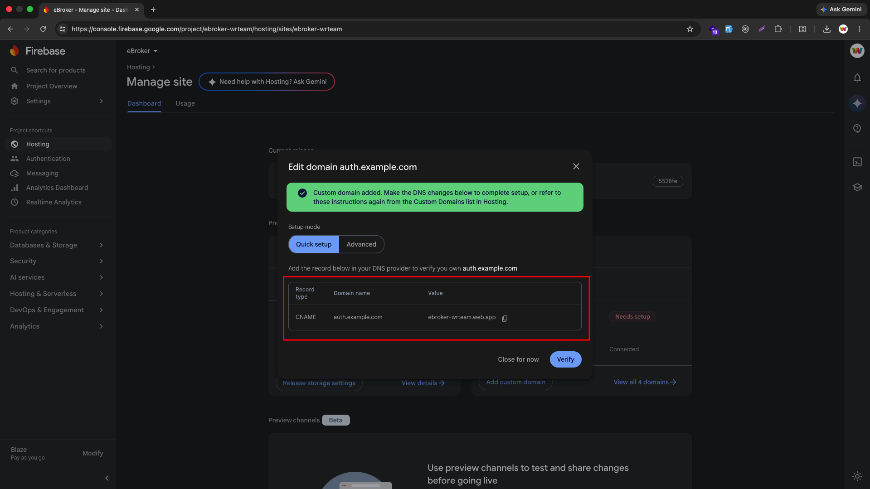Open Cloud Shell terminal icon

pyautogui.click(x=857, y=162)
